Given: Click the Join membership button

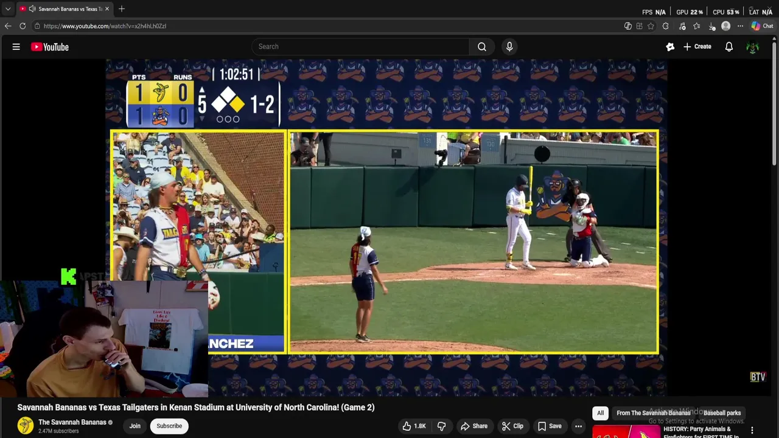Looking at the screenshot, I should (134, 426).
